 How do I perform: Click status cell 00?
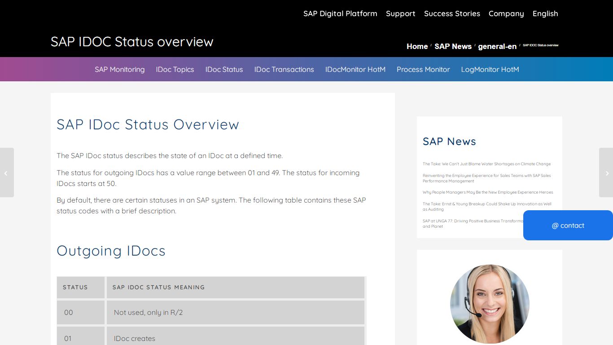tap(81, 313)
